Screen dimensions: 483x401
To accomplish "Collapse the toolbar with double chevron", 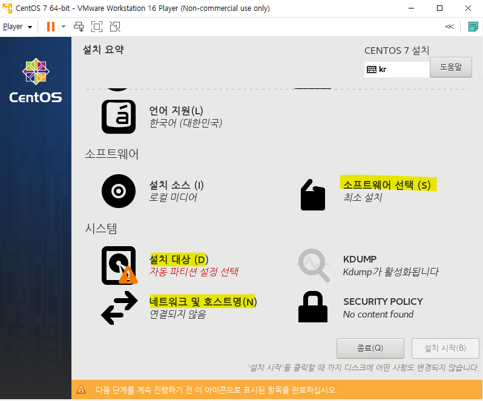I will [450, 27].
